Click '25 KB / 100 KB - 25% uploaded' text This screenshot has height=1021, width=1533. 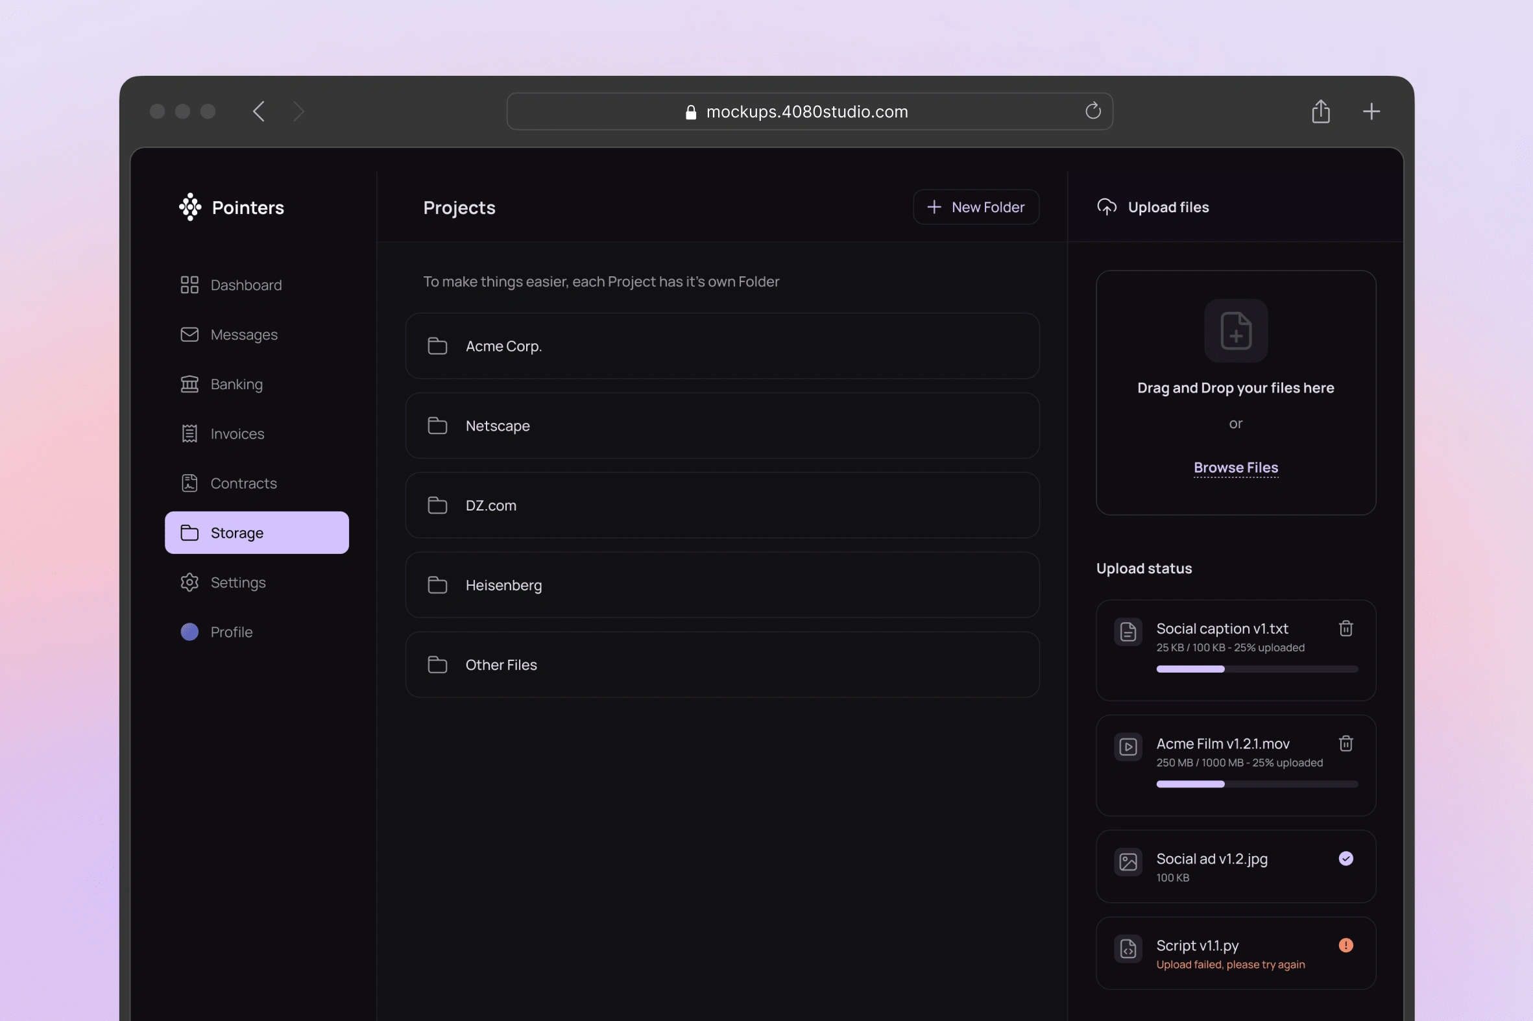[x=1229, y=647]
